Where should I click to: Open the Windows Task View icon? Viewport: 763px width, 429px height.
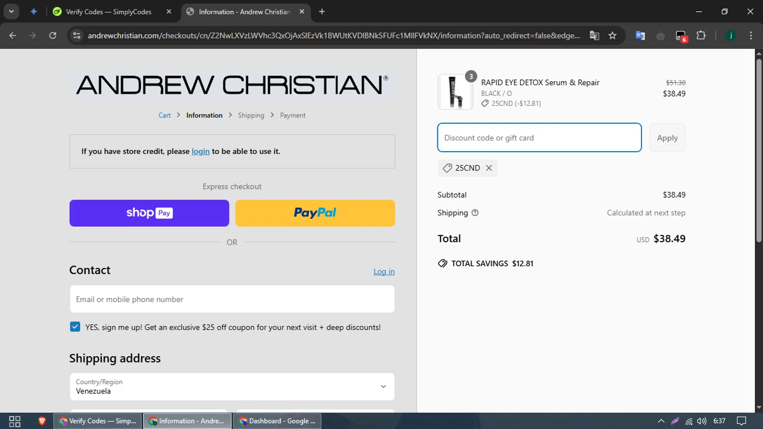click(15, 421)
